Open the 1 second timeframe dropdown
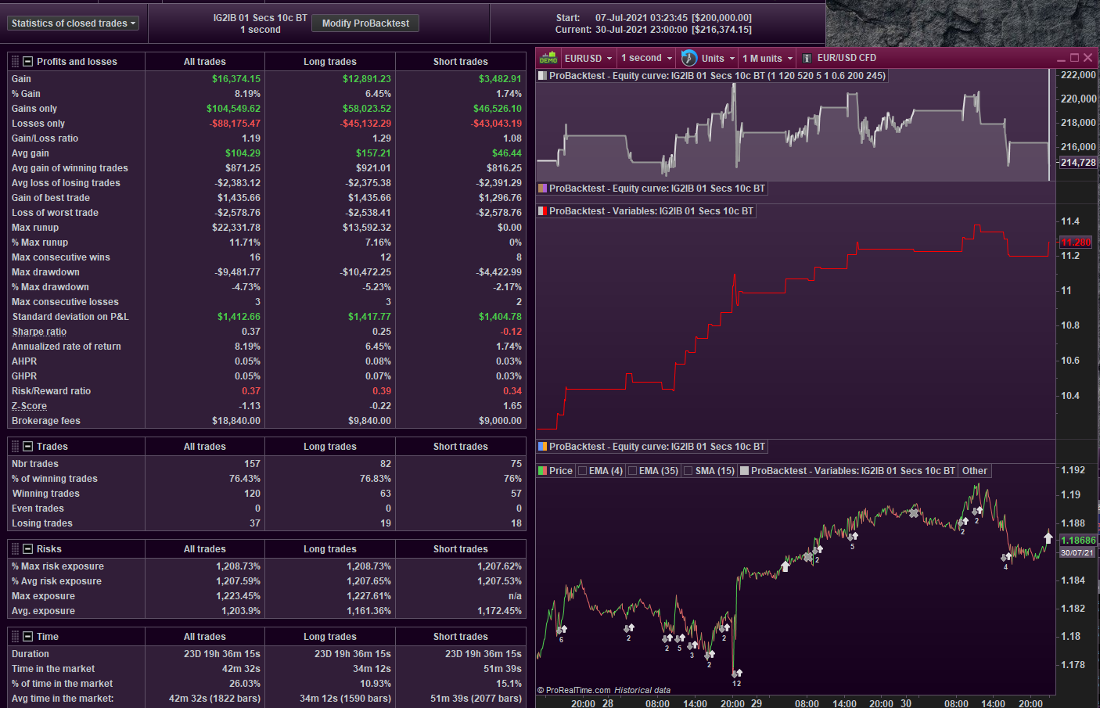Image resolution: width=1100 pixels, height=708 pixels. coord(646,58)
